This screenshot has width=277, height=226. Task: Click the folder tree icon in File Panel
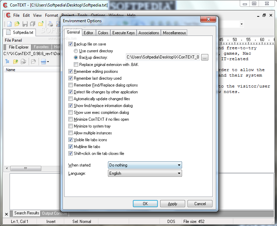tap(7, 62)
